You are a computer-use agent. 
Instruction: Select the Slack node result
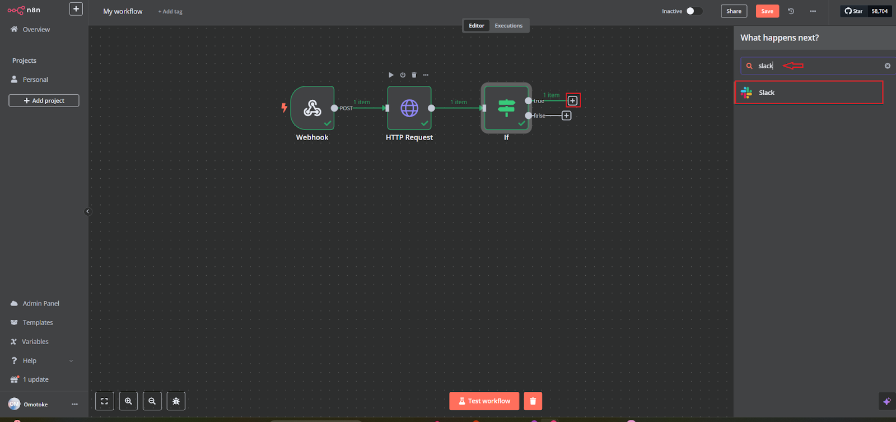pyautogui.click(x=808, y=93)
